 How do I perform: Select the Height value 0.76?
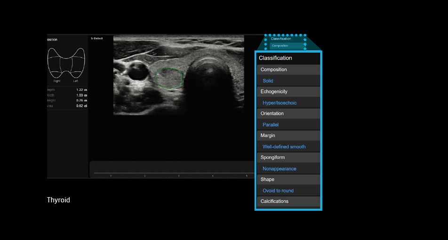tap(81, 101)
